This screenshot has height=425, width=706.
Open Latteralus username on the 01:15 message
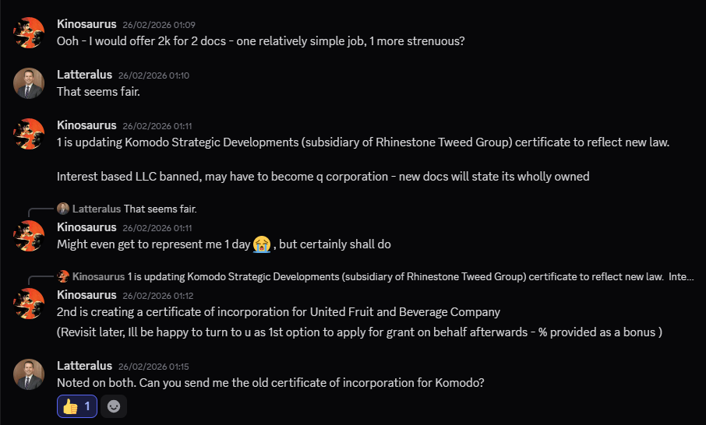[x=84, y=366]
